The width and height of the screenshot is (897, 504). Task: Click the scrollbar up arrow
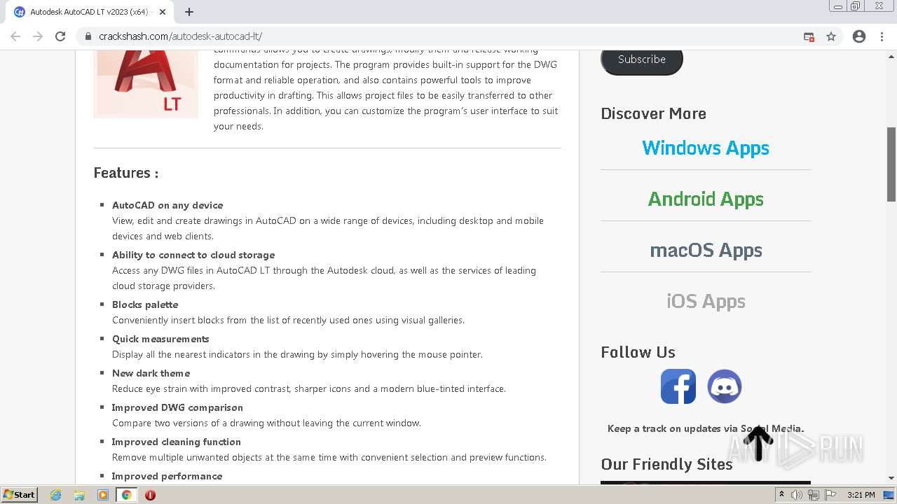pos(891,55)
